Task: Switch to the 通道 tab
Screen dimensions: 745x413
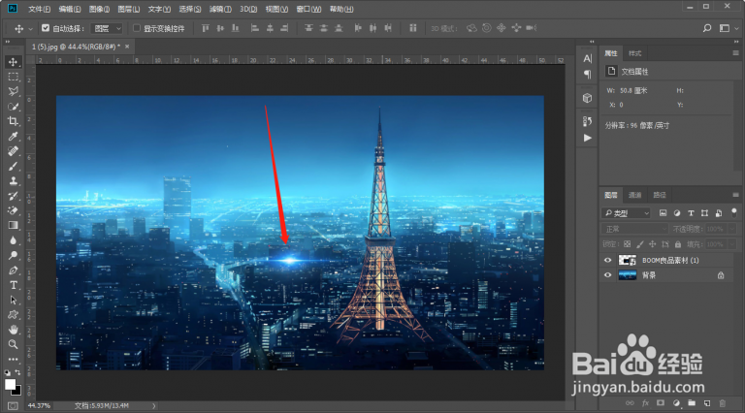Action: point(634,195)
